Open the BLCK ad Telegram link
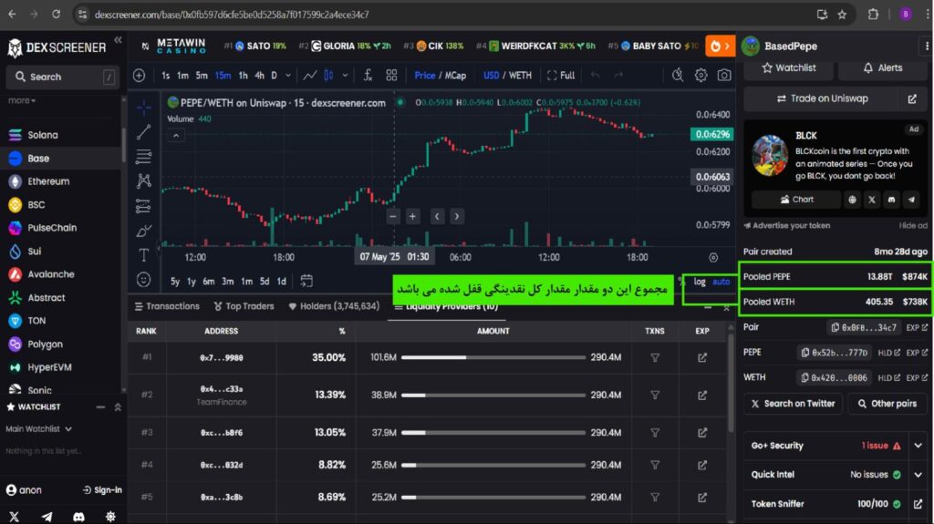Image resolution: width=934 pixels, height=524 pixels. click(x=911, y=200)
